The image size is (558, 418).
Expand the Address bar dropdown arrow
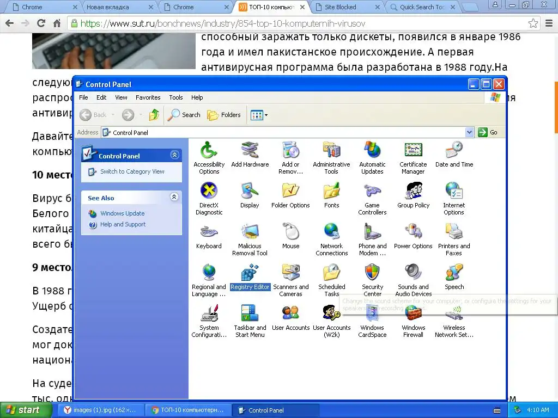click(x=469, y=132)
